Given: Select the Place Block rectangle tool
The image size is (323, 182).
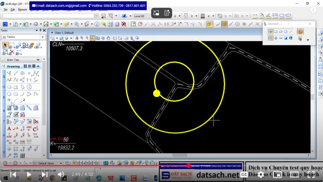Looking at the screenshot, I should pyautogui.click(x=9, y=87).
